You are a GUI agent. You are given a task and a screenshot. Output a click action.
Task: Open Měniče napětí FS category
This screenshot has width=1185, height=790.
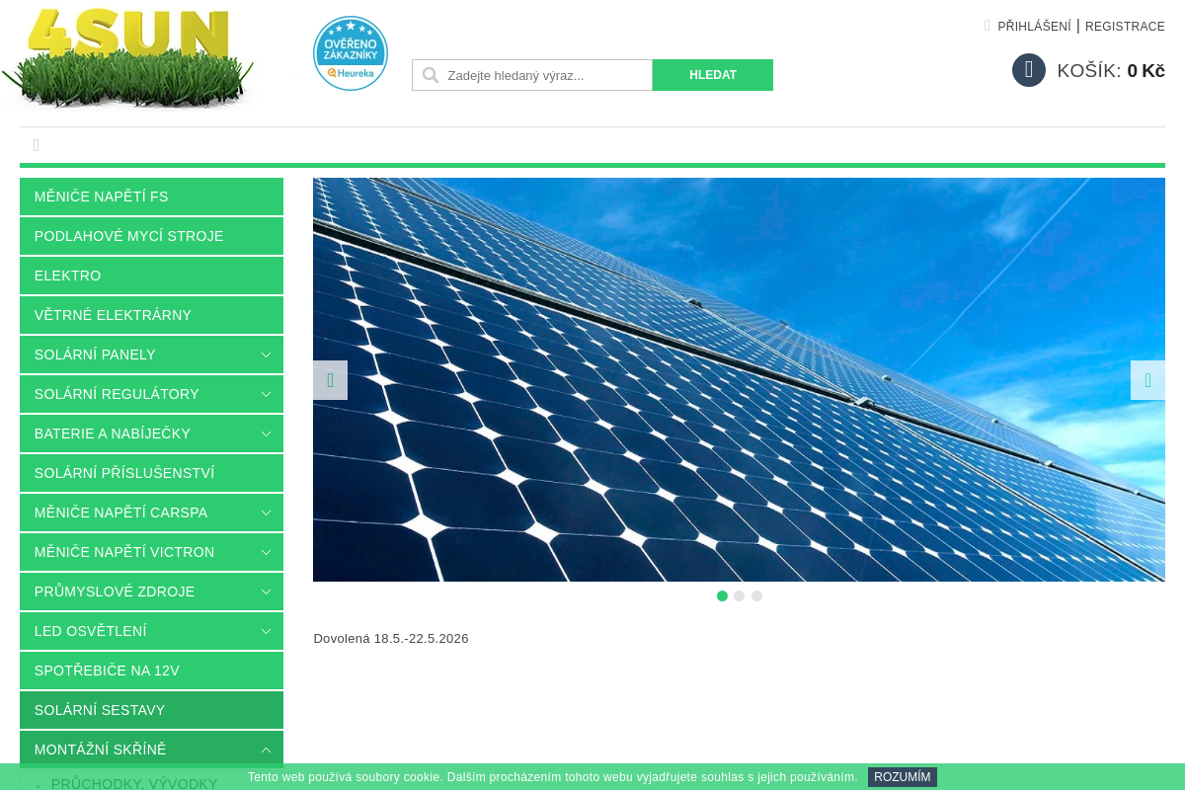click(151, 197)
